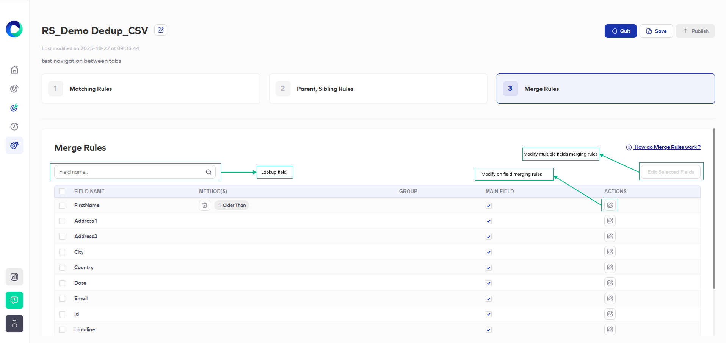Image resolution: width=726 pixels, height=343 pixels.
Task: Edit merge rule for Address1 row
Action: pos(610,221)
